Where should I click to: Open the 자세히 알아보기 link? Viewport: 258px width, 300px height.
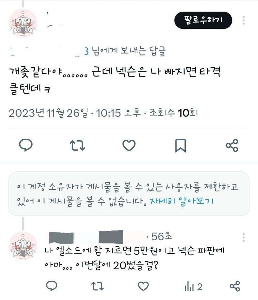tap(182, 201)
